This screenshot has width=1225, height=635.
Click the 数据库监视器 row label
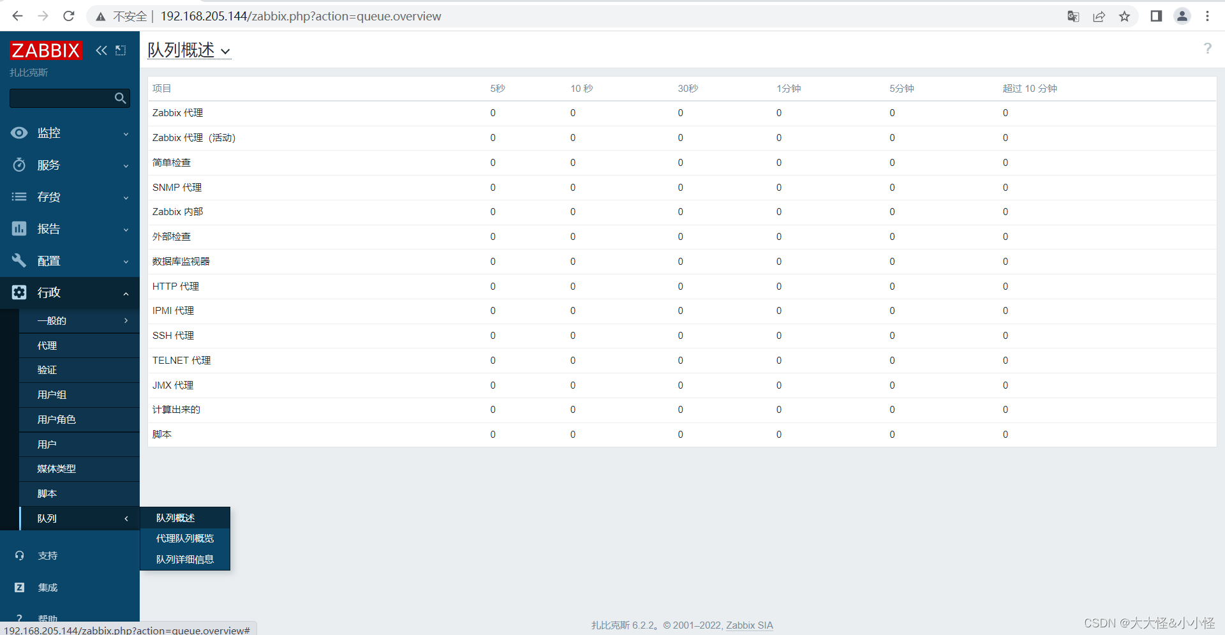[181, 262]
